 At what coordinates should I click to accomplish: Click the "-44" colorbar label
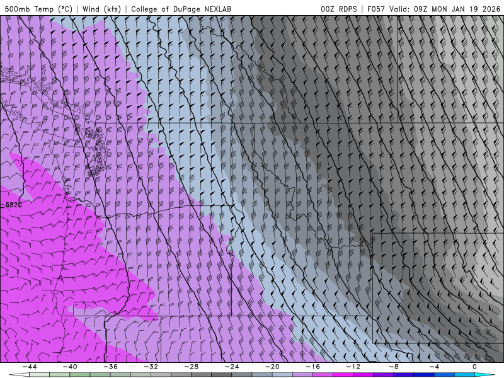(30, 367)
